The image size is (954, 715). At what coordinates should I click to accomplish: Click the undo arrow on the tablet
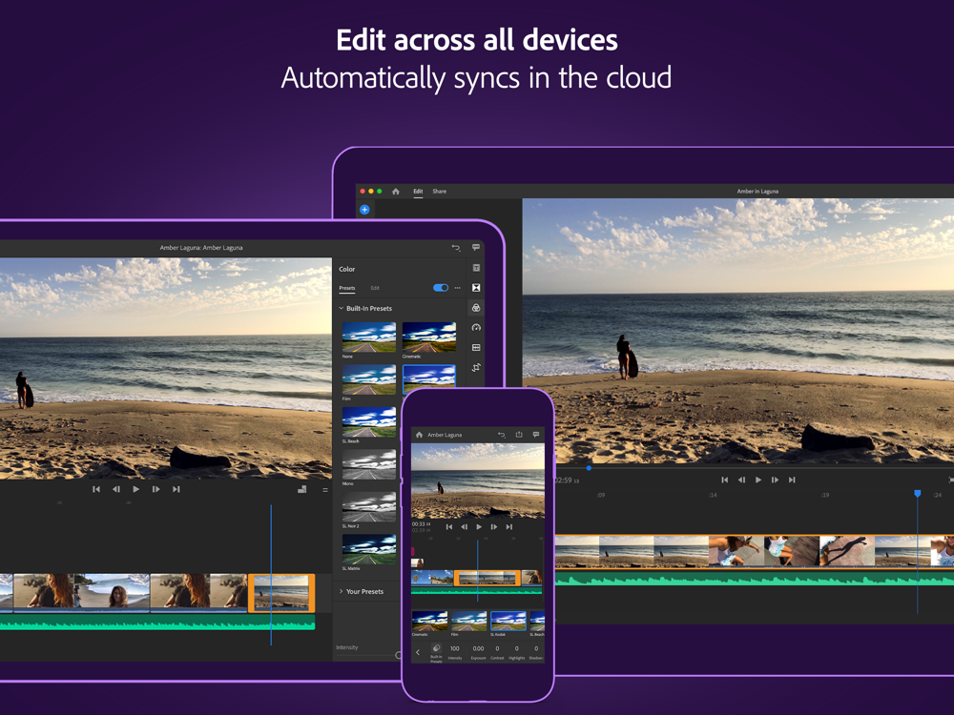point(456,248)
